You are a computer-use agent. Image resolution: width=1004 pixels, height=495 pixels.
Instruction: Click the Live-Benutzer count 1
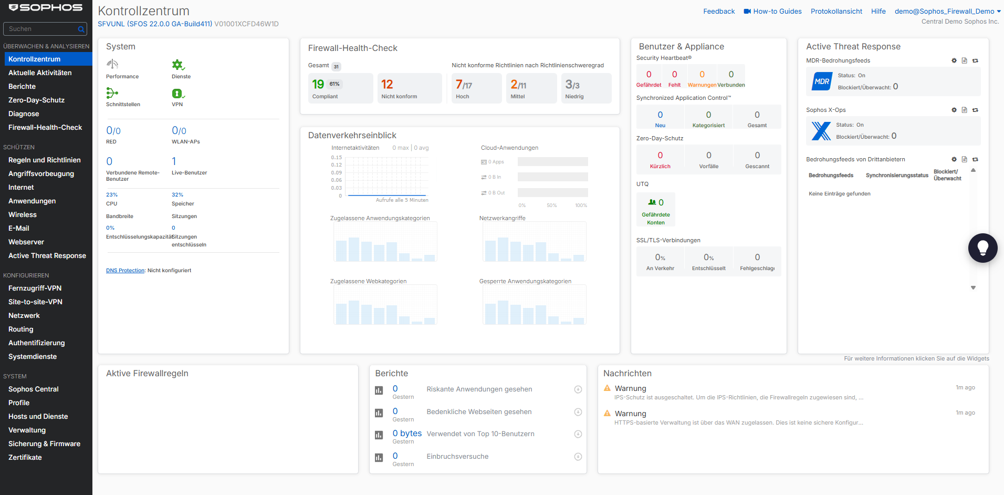(174, 161)
